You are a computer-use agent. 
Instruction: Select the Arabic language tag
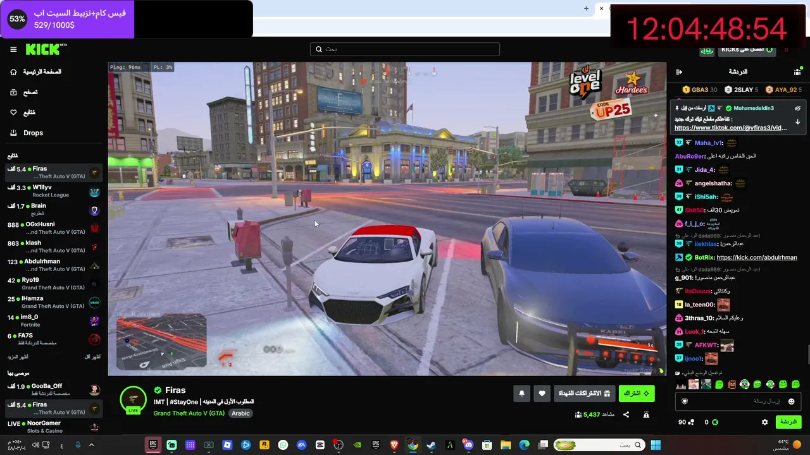(240, 413)
